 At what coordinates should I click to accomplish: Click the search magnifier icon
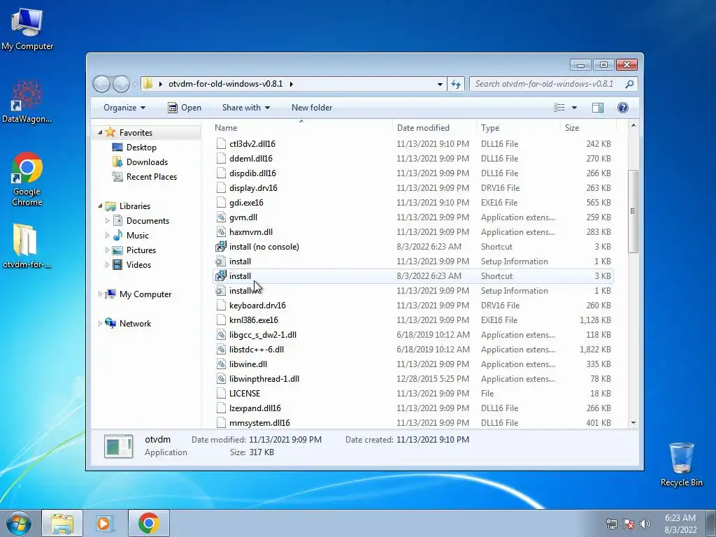coord(630,84)
